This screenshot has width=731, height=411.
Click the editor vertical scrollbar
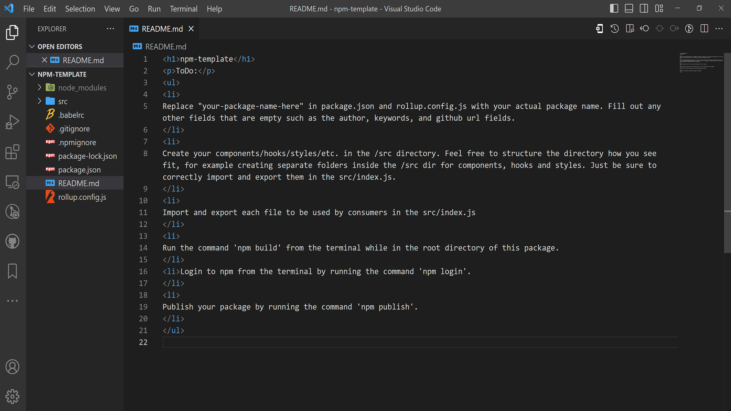click(727, 152)
